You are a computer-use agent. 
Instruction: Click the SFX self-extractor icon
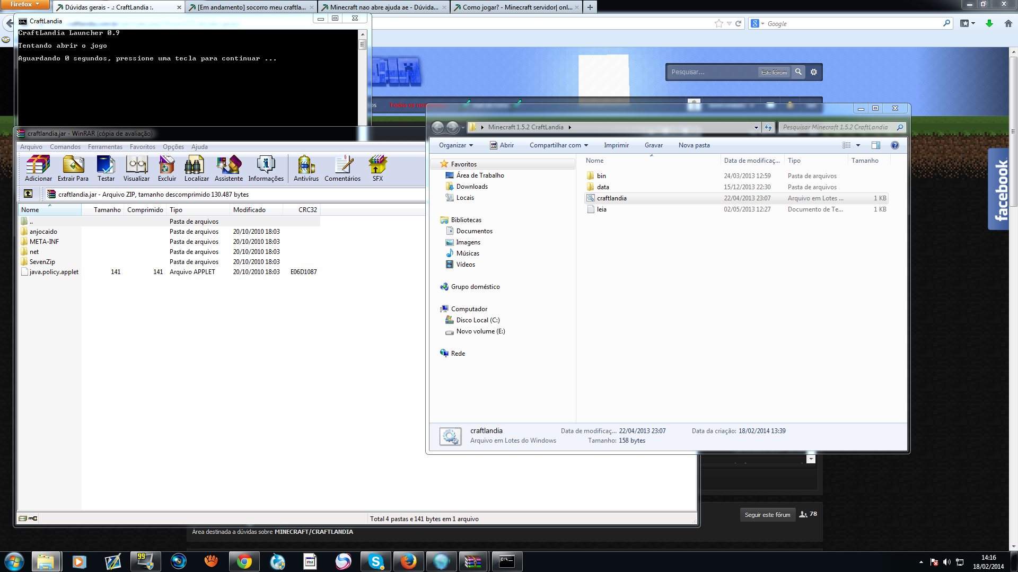[x=378, y=169]
